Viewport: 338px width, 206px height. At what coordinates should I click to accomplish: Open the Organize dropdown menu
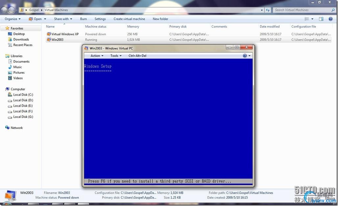pyautogui.click(x=12, y=19)
